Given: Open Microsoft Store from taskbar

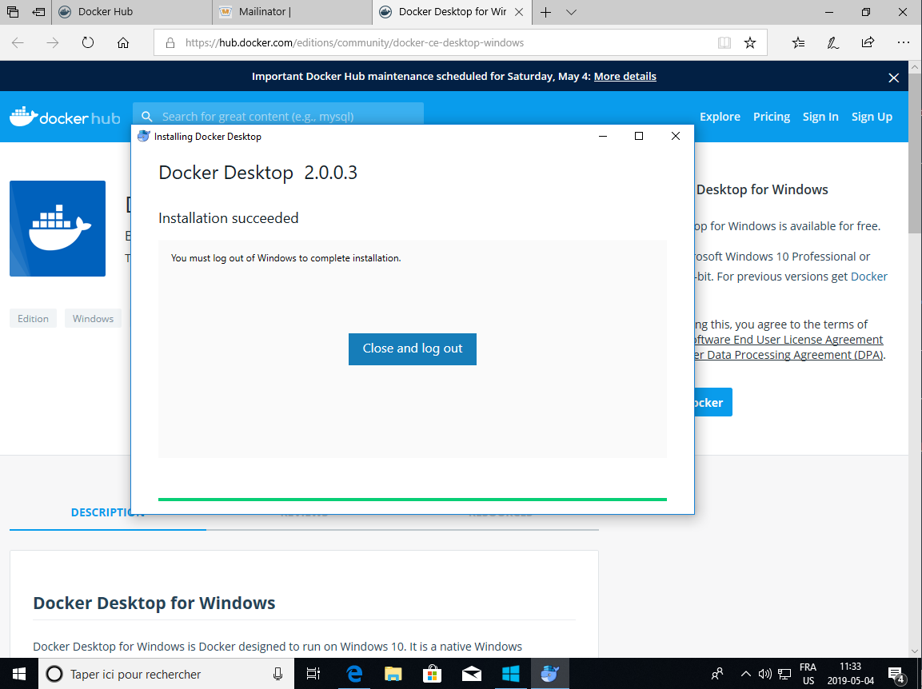Looking at the screenshot, I should click(x=432, y=674).
